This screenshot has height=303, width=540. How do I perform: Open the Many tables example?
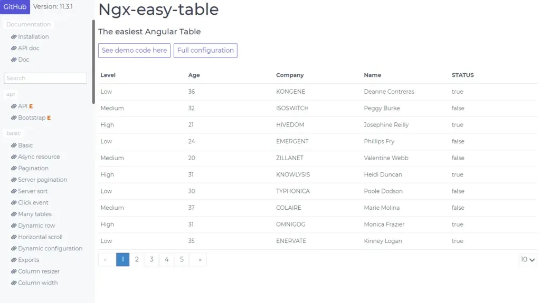[35, 214]
